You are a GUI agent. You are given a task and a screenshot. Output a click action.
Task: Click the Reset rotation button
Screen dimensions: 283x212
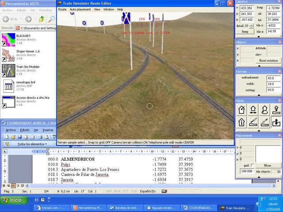[x=268, y=61]
